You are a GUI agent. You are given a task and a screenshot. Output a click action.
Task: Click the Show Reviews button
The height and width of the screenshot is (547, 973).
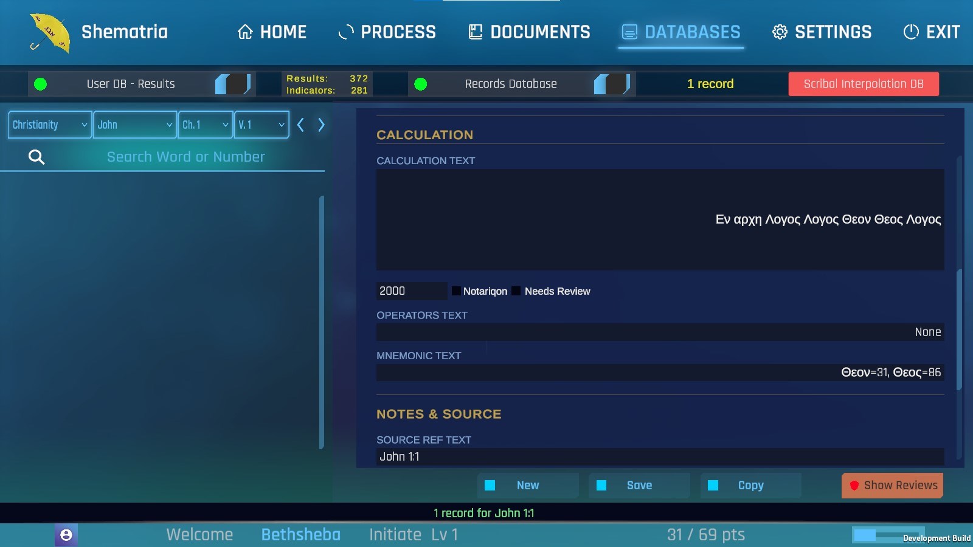pos(892,485)
